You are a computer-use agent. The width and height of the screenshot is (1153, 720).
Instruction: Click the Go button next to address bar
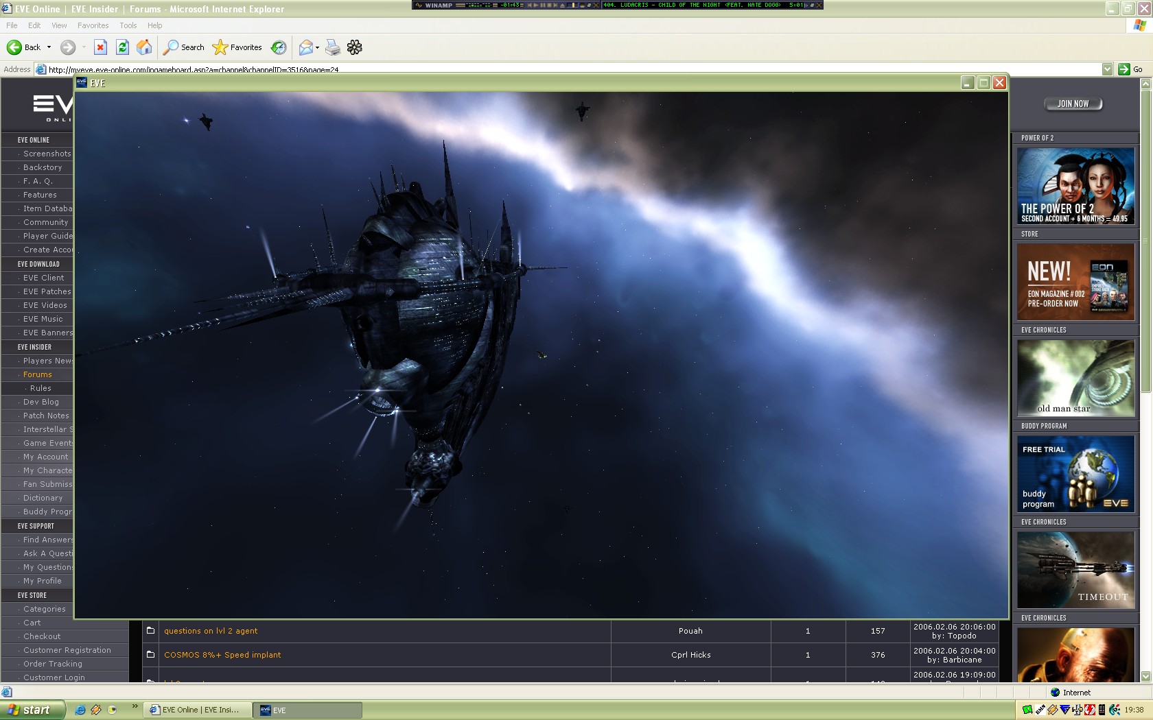1130,69
